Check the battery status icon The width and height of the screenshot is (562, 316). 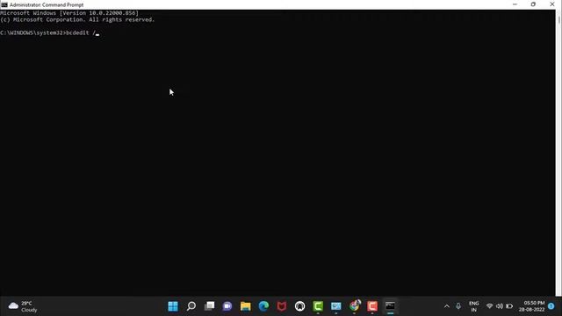[509, 306]
